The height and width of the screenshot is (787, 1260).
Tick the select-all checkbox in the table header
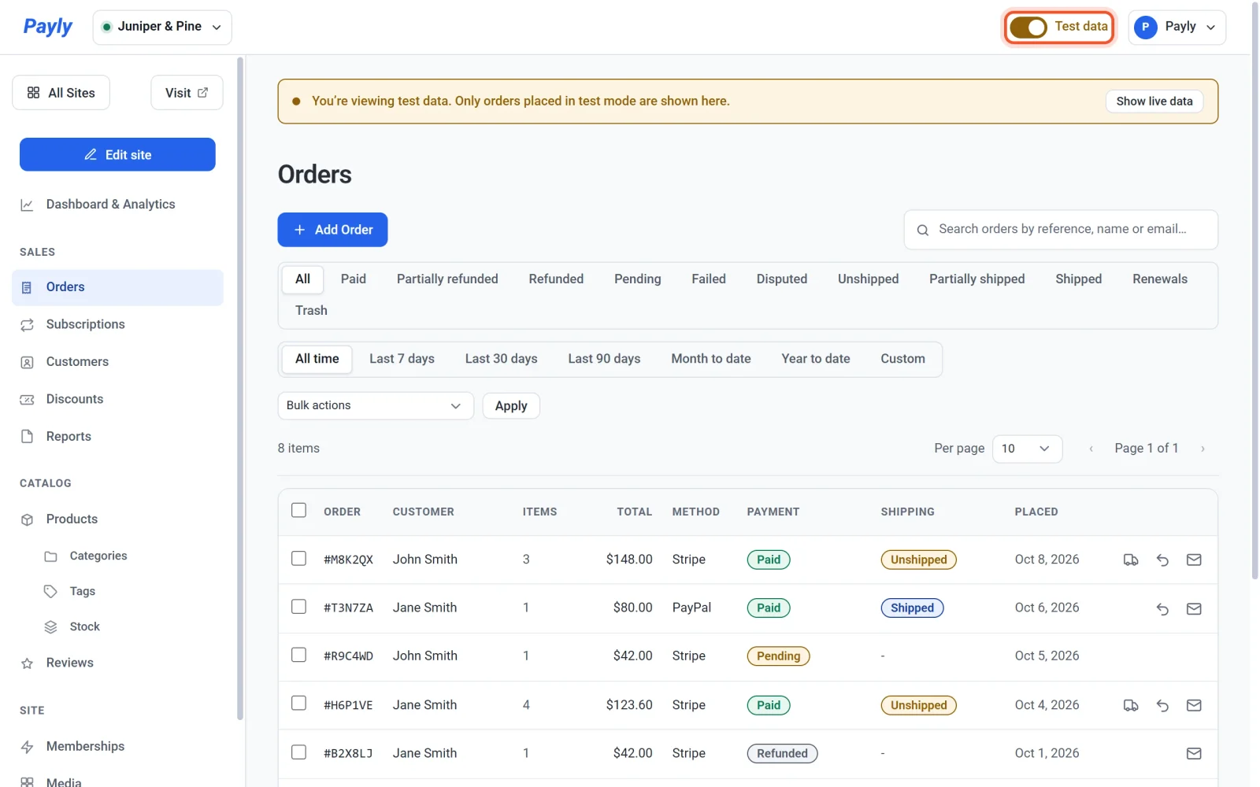tap(298, 510)
